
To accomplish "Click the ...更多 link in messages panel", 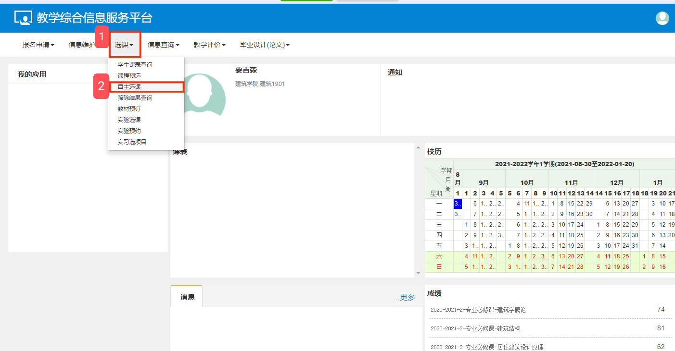I will (x=404, y=297).
